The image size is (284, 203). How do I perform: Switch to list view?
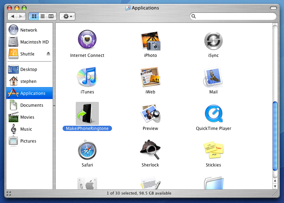(42, 16)
